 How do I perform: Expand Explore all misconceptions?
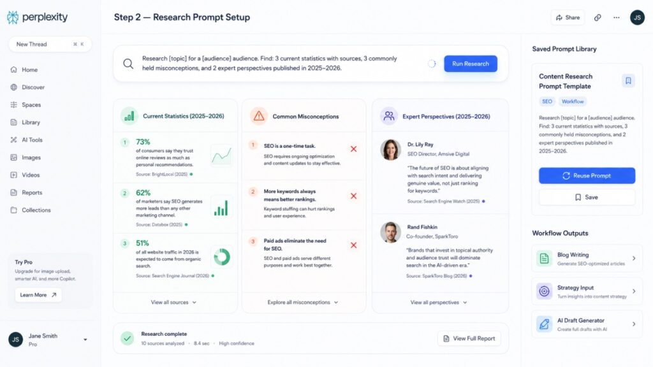[303, 303]
